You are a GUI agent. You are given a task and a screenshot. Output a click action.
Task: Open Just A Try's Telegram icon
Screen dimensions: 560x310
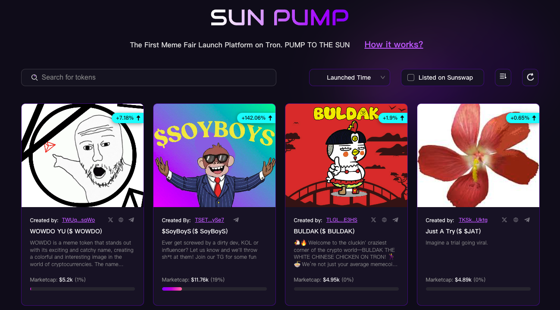pyautogui.click(x=527, y=220)
